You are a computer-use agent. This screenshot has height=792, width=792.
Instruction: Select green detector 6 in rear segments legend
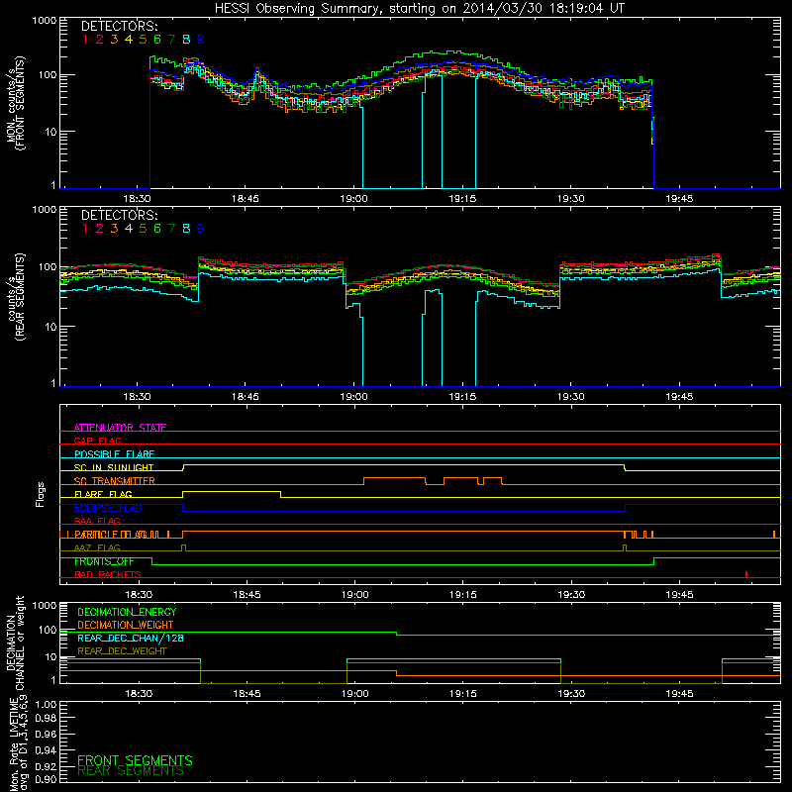pyautogui.click(x=157, y=229)
